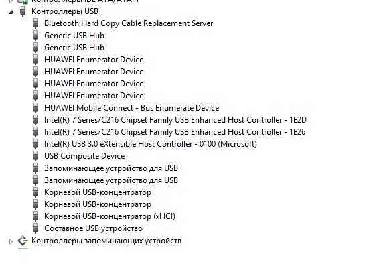
Task: Select HUAWEI Mobile Connect - Bus Enumerate Device
Action: [131, 108]
